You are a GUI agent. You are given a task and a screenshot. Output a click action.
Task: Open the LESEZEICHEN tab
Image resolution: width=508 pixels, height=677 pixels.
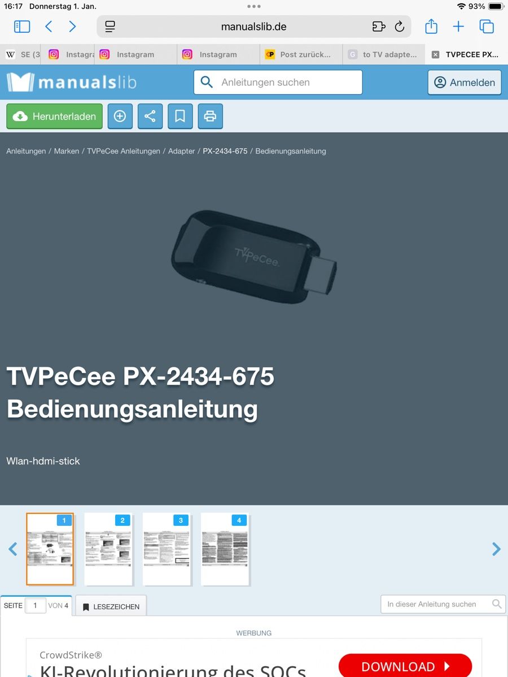pyautogui.click(x=111, y=606)
